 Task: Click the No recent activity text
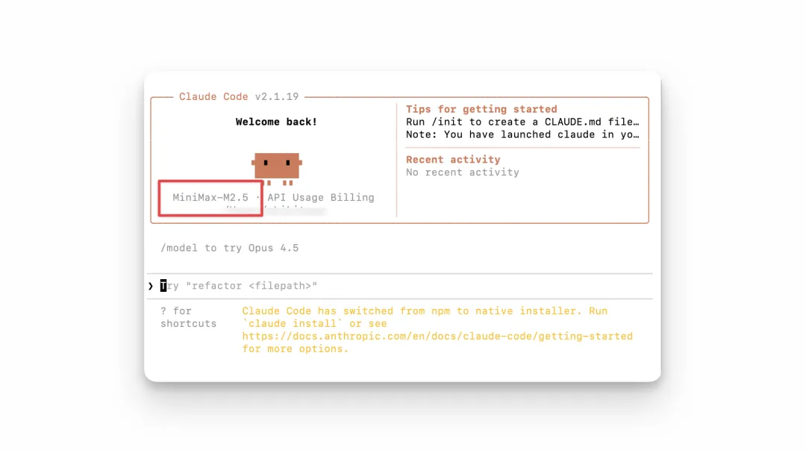point(462,172)
